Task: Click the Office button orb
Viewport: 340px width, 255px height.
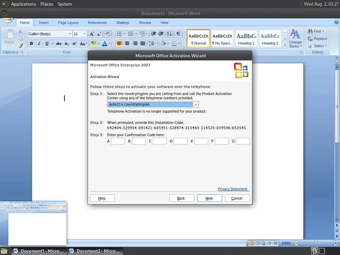Action: pyautogui.click(x=7, y=20)
